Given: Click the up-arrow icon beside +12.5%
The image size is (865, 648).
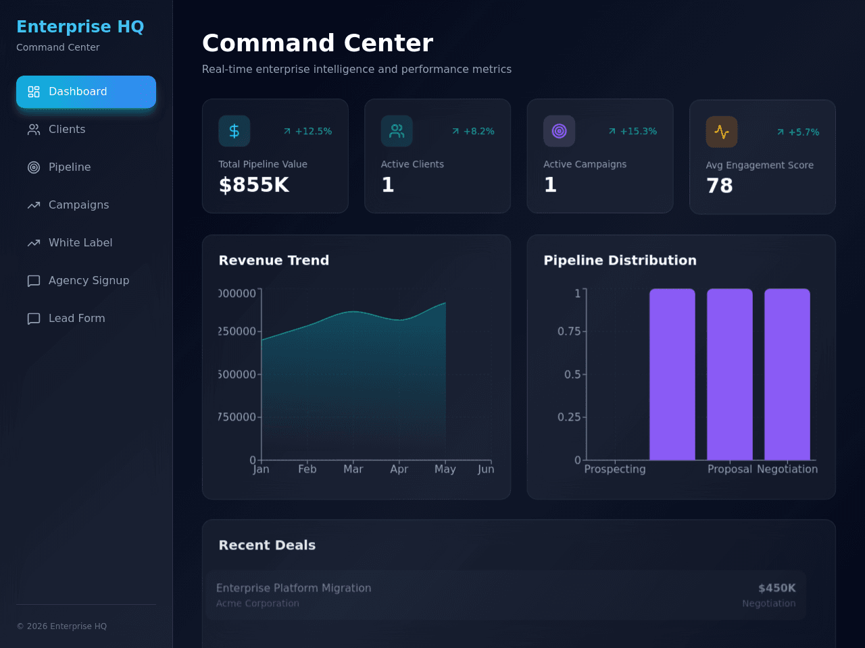Looking at the screenshot, I should (x=287, y=131).
